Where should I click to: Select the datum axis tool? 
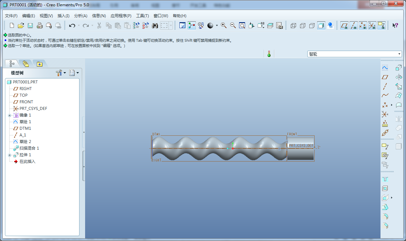point(385,87)
